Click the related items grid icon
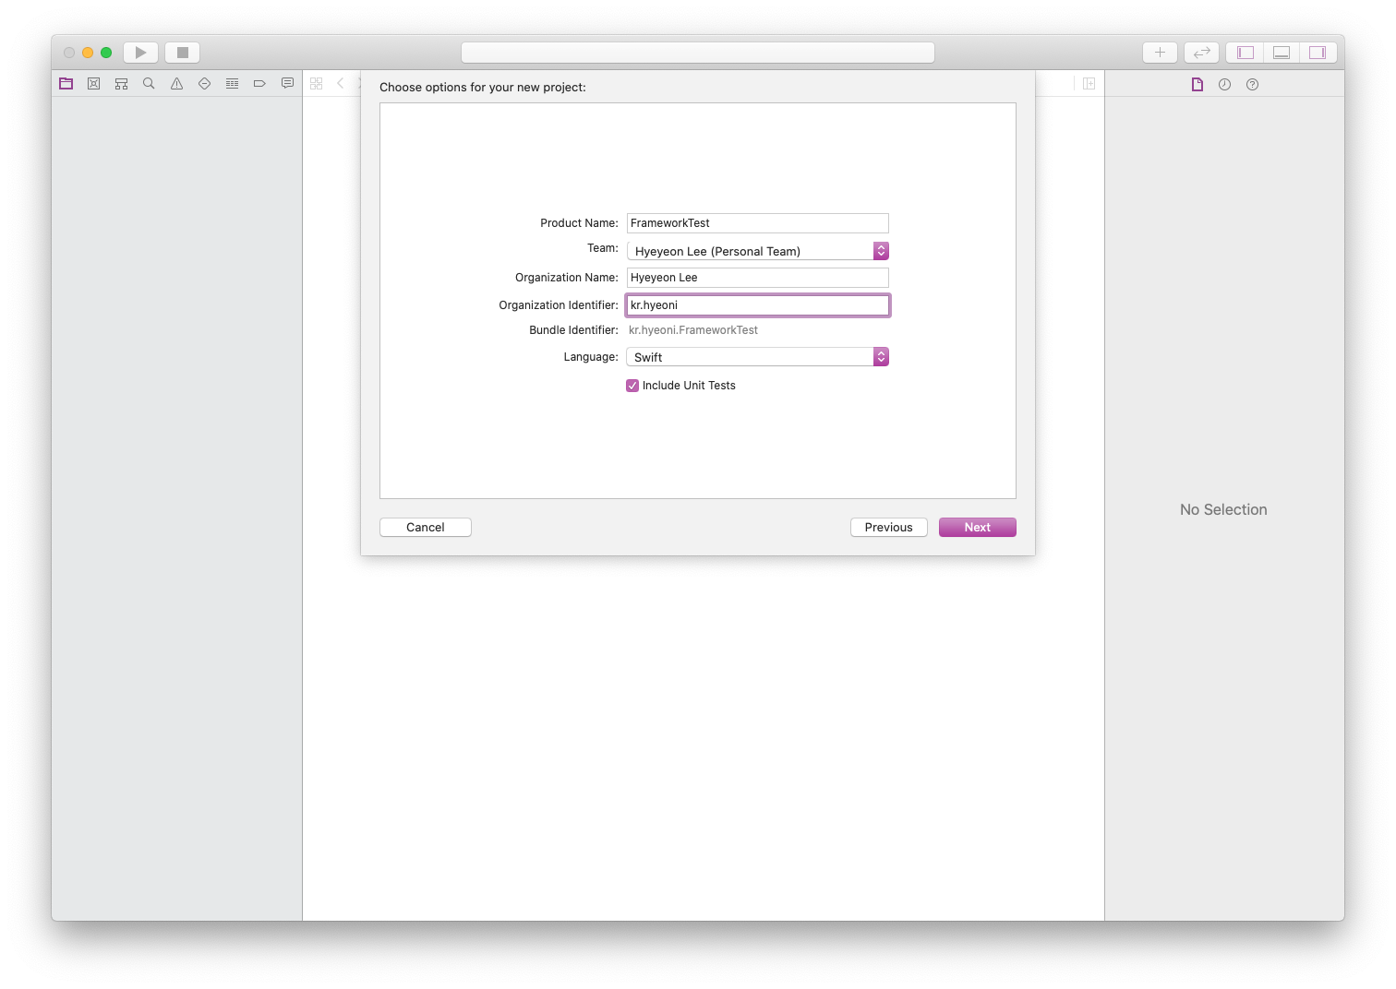The height and width of the screenshot is (989, 1396). 317,84
